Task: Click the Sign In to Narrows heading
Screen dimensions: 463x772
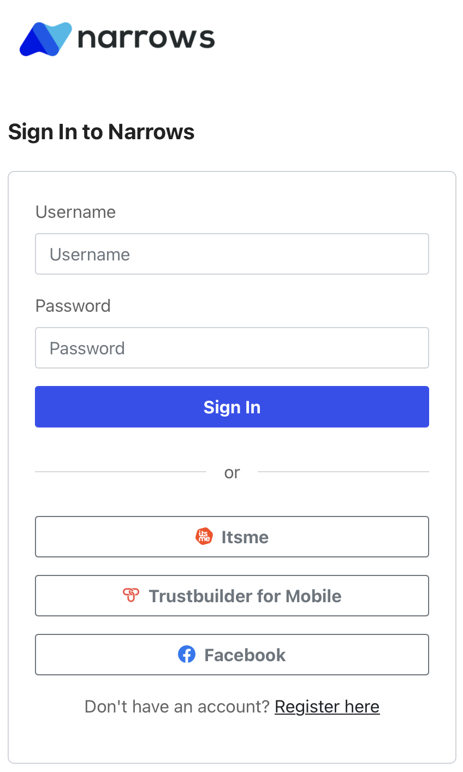Action: coord(101,132)
